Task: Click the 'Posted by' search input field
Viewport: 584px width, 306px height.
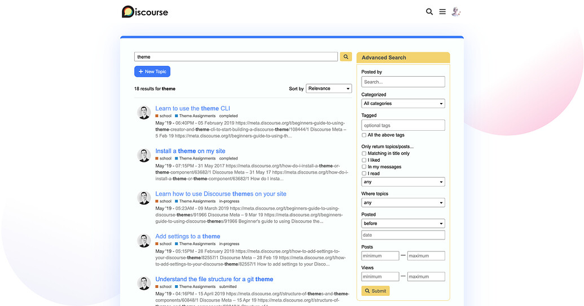Action: [403, 82]
